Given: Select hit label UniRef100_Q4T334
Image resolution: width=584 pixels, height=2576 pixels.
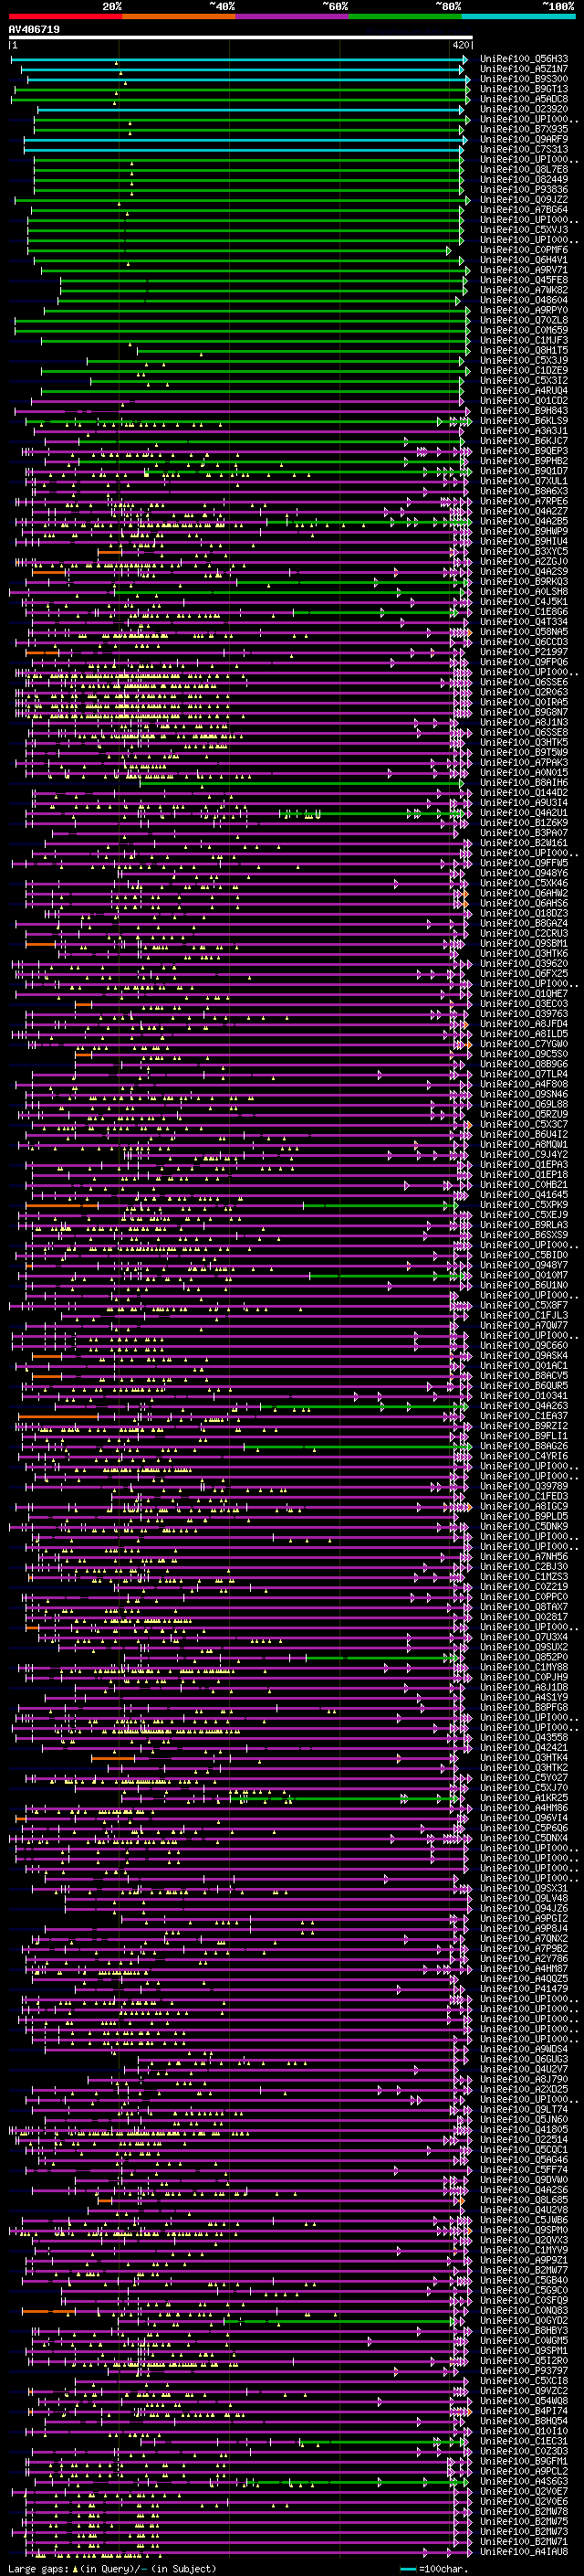Looking at the screenshot, I should coord(524,622).
